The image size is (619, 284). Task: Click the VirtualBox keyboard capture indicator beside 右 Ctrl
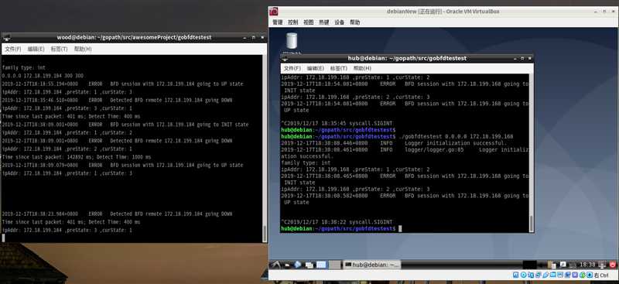(x=590, y=275)
